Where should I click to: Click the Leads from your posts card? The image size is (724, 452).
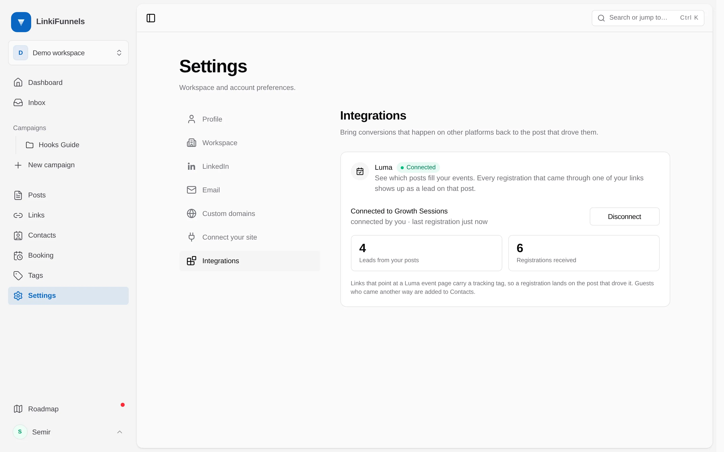coord(426,253)
